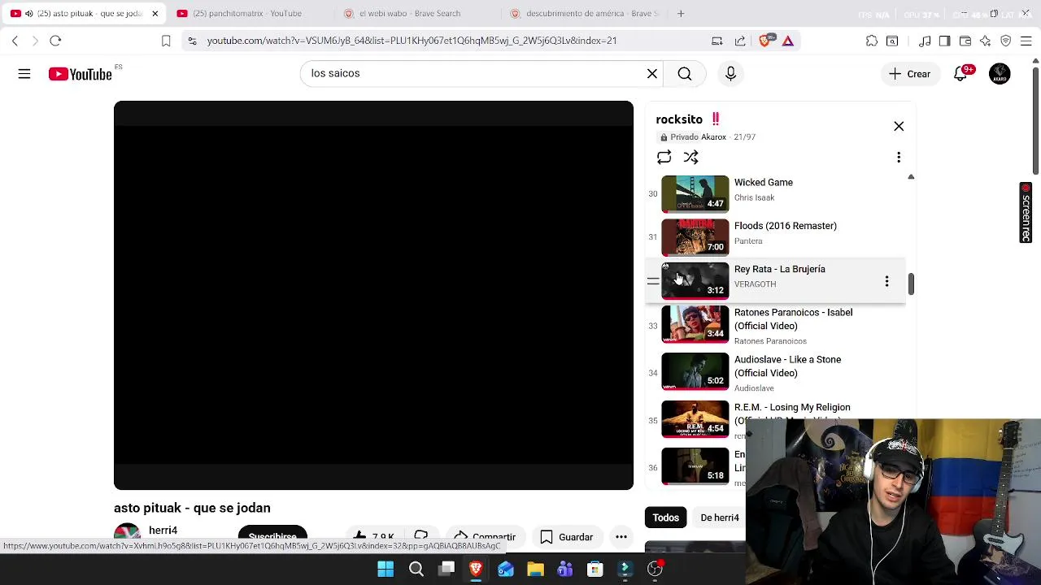Open the Brave main menu

1026,41
